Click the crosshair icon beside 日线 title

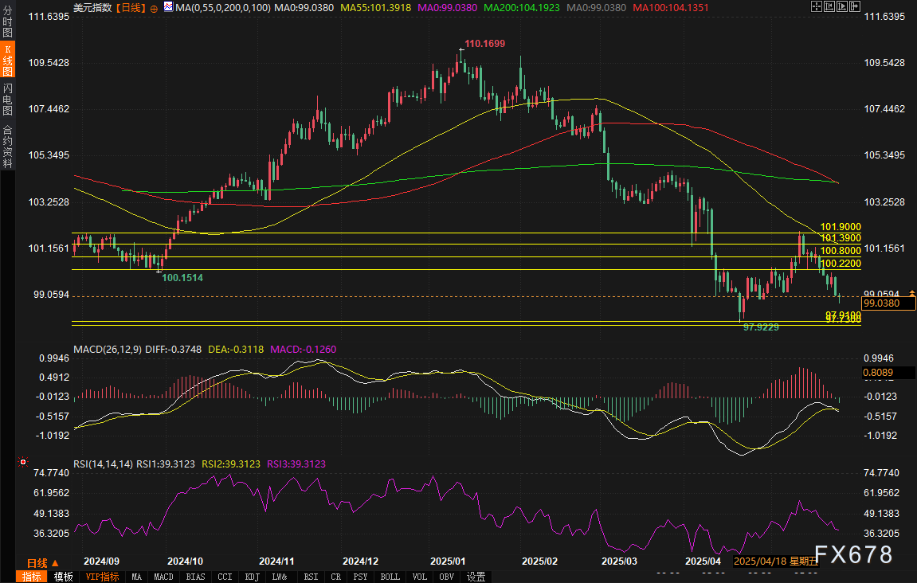coord(154,7)
